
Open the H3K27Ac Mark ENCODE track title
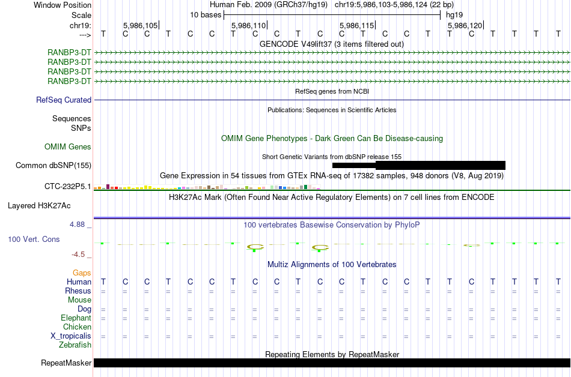pos(332,198)
